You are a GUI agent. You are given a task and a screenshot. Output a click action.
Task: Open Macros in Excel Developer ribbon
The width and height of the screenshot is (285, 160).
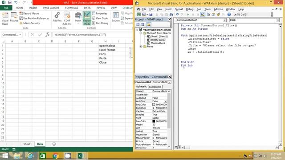pos(14,17)
